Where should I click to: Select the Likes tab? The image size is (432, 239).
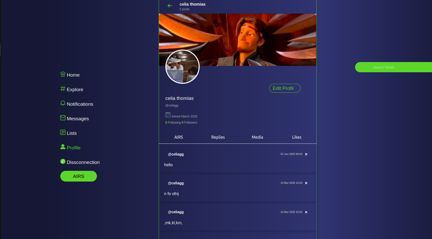coord(297,137)
